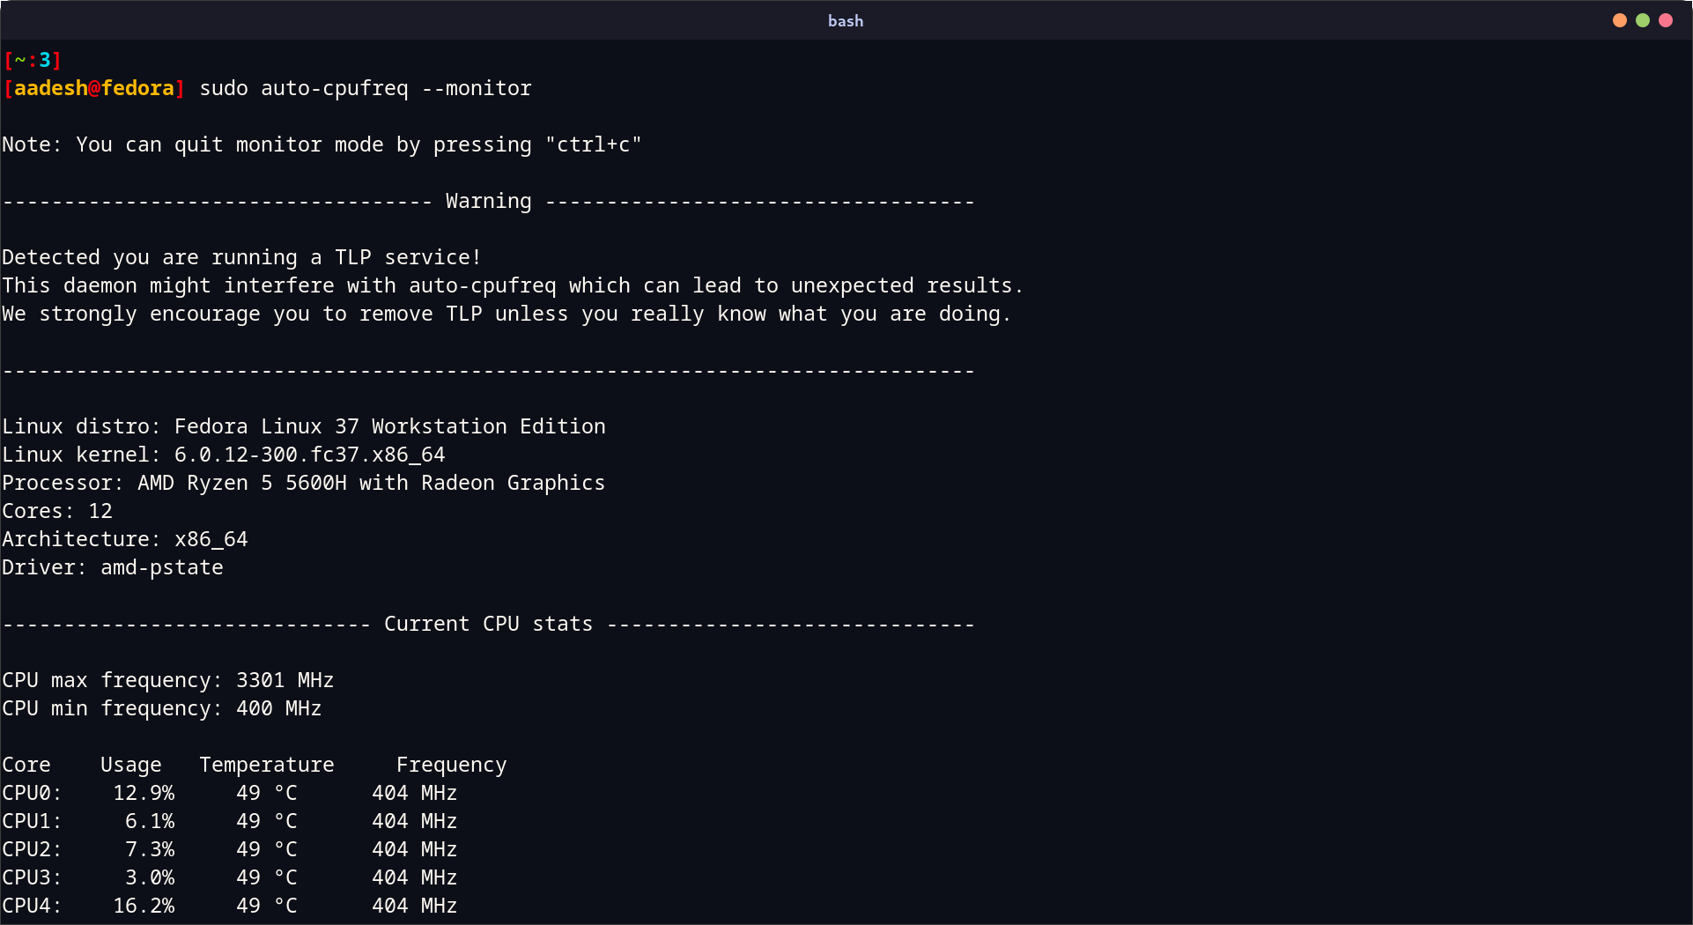The height and width of the screenshot is (925, 1693).
Task: Click the CPU4 frequency value
Action: [413, 906]
